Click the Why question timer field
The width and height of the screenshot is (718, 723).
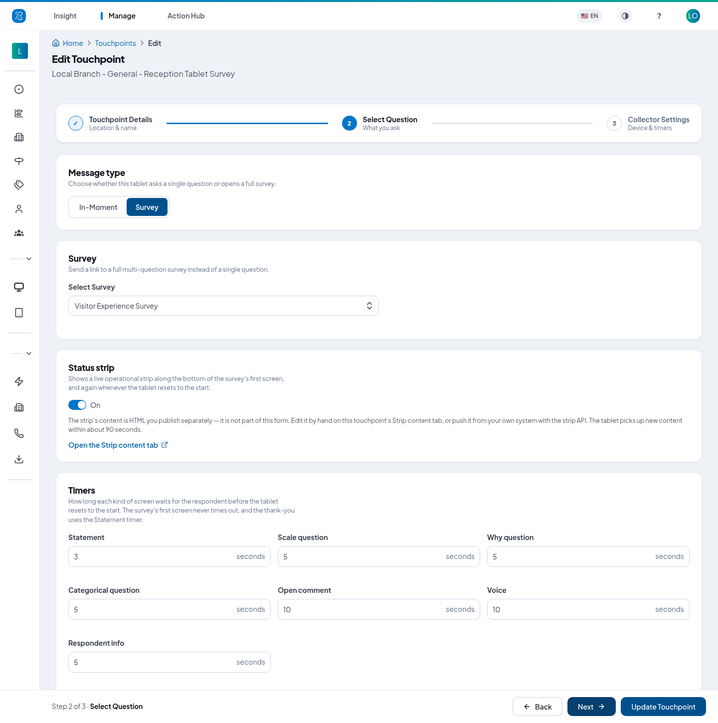588,556
